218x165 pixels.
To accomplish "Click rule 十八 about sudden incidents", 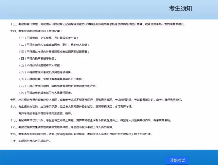I will point(61,127).
